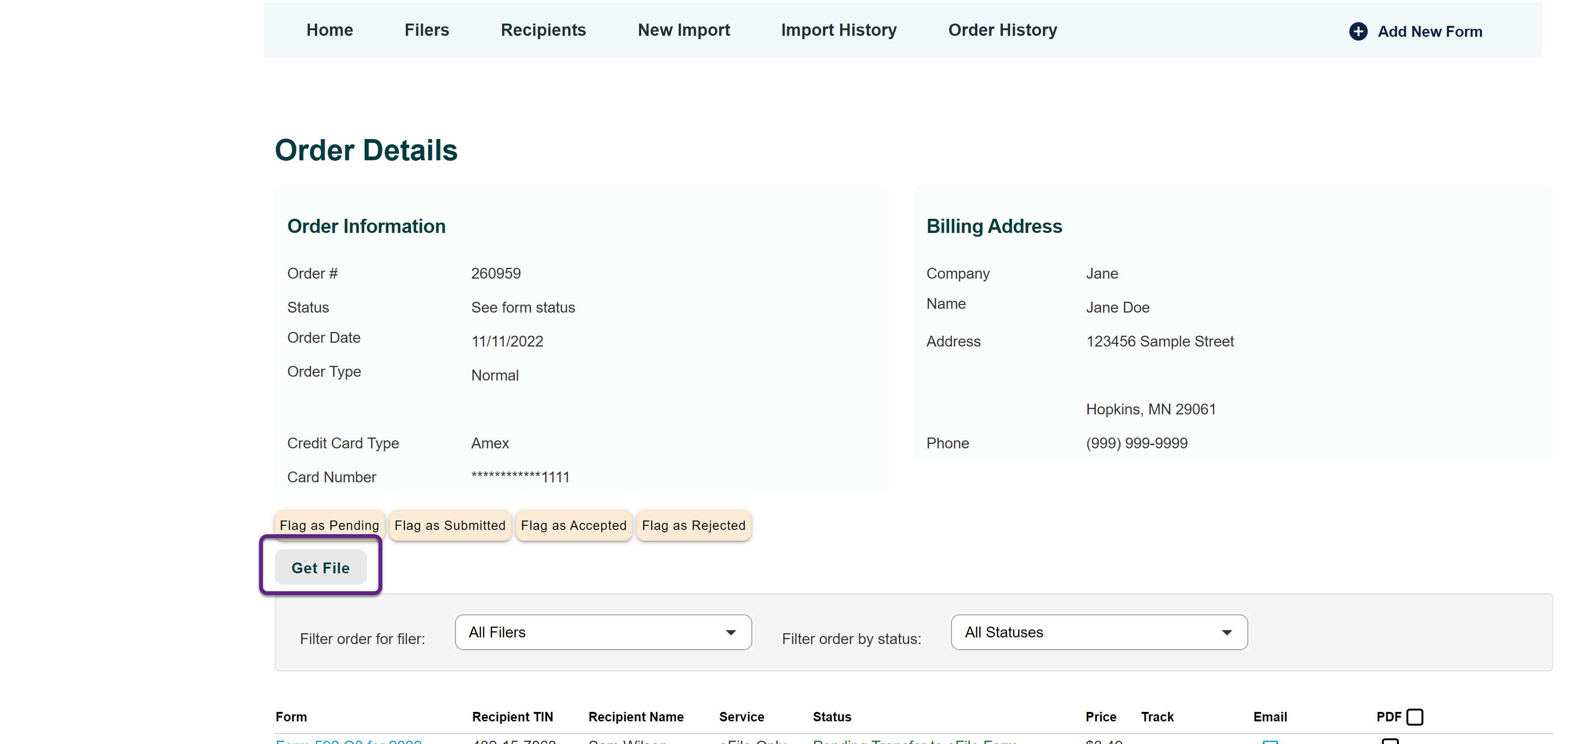Open the New Import page
Screen dimensions: 1573x744
(683, 30)
